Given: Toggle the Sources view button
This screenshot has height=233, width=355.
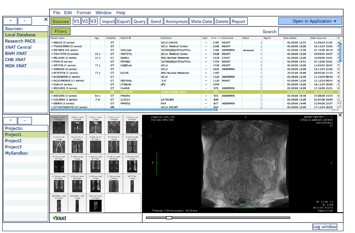Looking at the screenshot, I should tap(60, 21).
